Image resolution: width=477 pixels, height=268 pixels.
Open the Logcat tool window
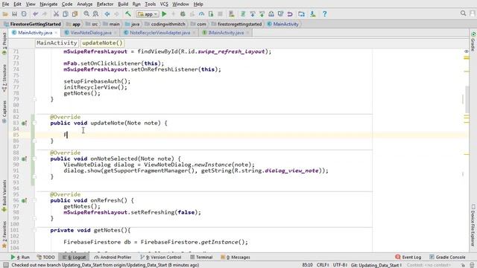75,257
